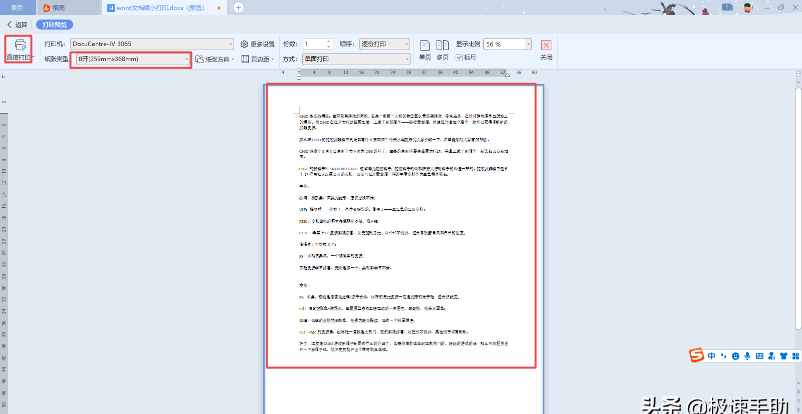Decrease the copies count with down arrow

pyautogui.click(x=329, y=47)
